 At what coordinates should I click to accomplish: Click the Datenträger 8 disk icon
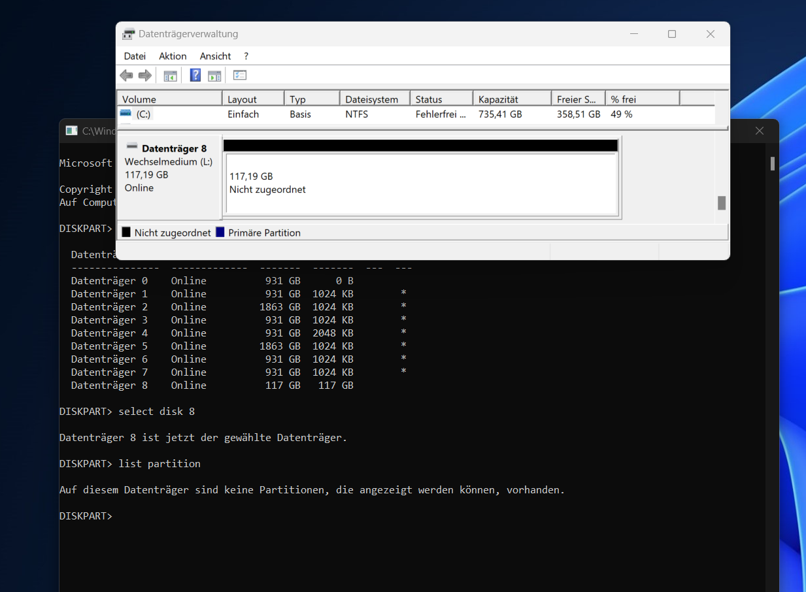click(x=132, y=147)
